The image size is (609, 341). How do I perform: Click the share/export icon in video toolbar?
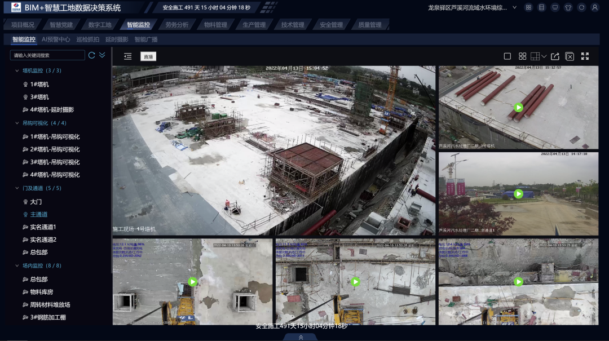click(555, 56)
